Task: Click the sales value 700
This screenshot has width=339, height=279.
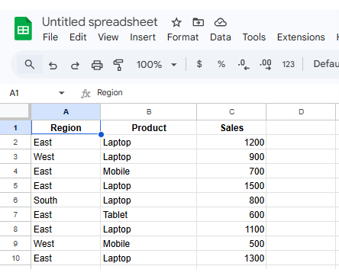Action: [231, 171]
